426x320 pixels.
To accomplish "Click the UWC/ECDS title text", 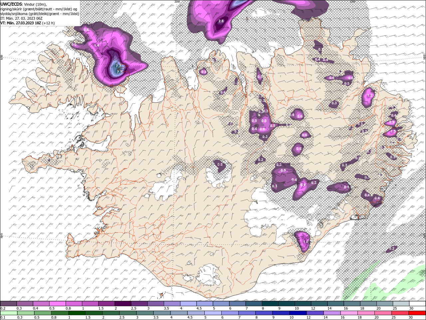I will (x=11, y=4).
